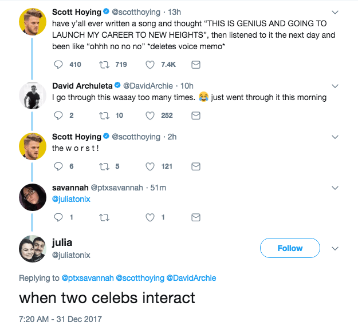
Task: Visit David Archuleta's profile name
Action: pos(82,85)
